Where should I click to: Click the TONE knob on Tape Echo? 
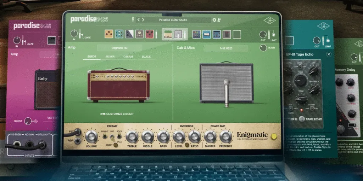(x=301, y=99)
